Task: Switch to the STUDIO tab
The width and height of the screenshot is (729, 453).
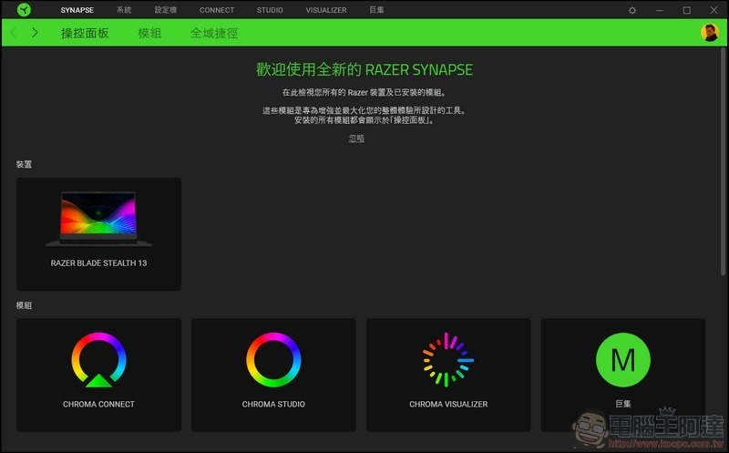Action: (x=270, y=10)
